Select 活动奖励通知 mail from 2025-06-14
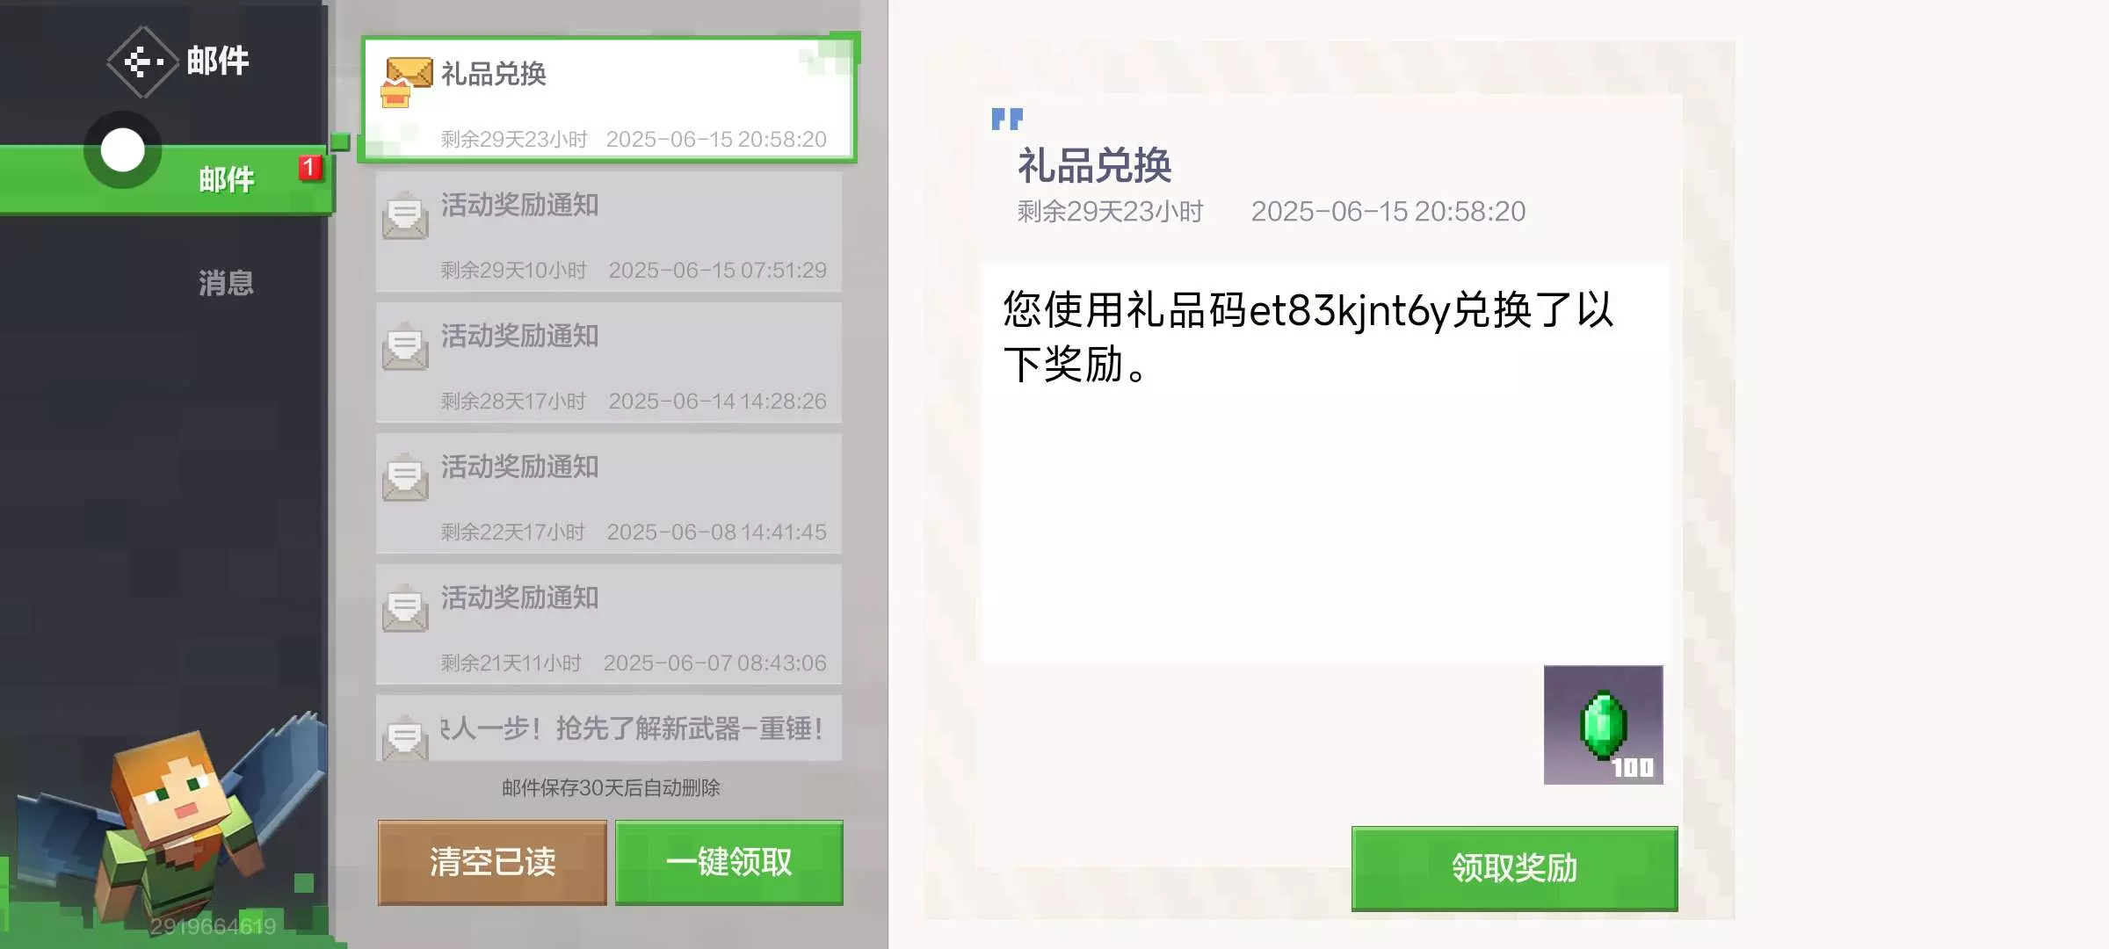The width and height of the screenshot is (2109, 949). (x=609, y=363)
